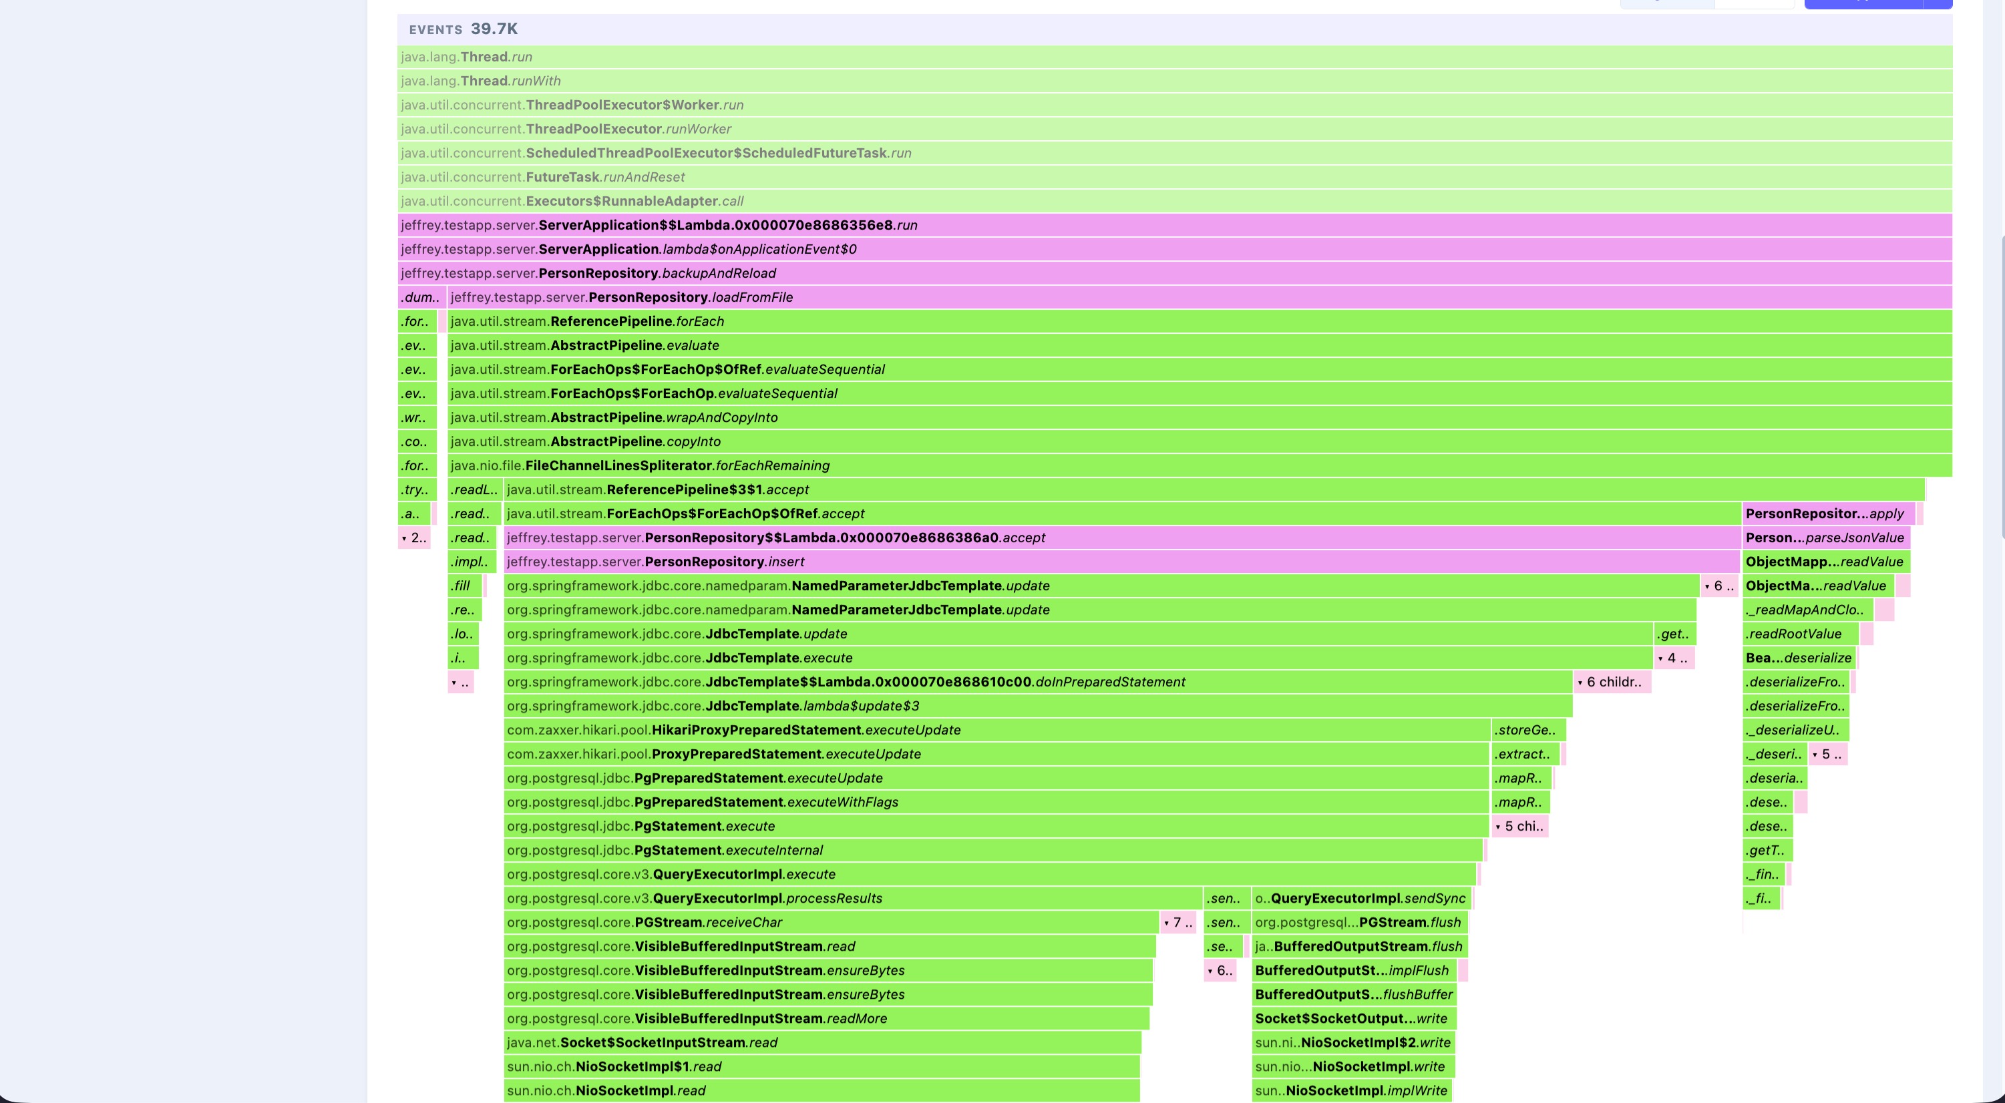Select the QueryExecutorImpl.processResults frame
The image size is (2005, 1103).
pos(852,899)
